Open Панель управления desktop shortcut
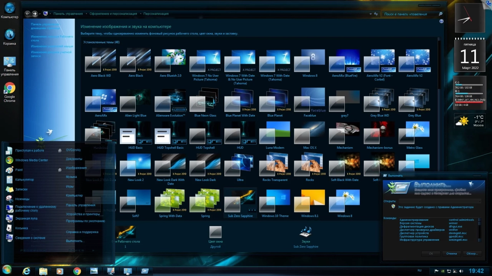The image size is (492, 276). pyautogui.click(x=10, y=66)
